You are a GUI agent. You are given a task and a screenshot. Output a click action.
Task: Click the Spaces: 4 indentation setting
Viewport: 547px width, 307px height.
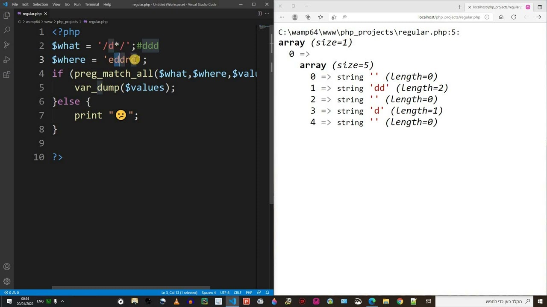point(209,293)
